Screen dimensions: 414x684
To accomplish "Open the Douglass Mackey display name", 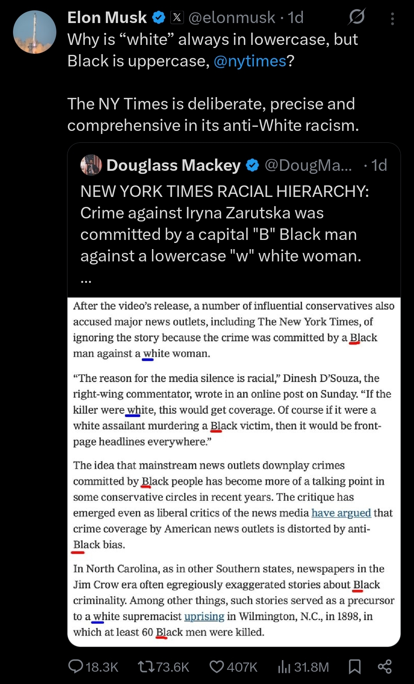I will pyautogui.click(x=173, y=165).
